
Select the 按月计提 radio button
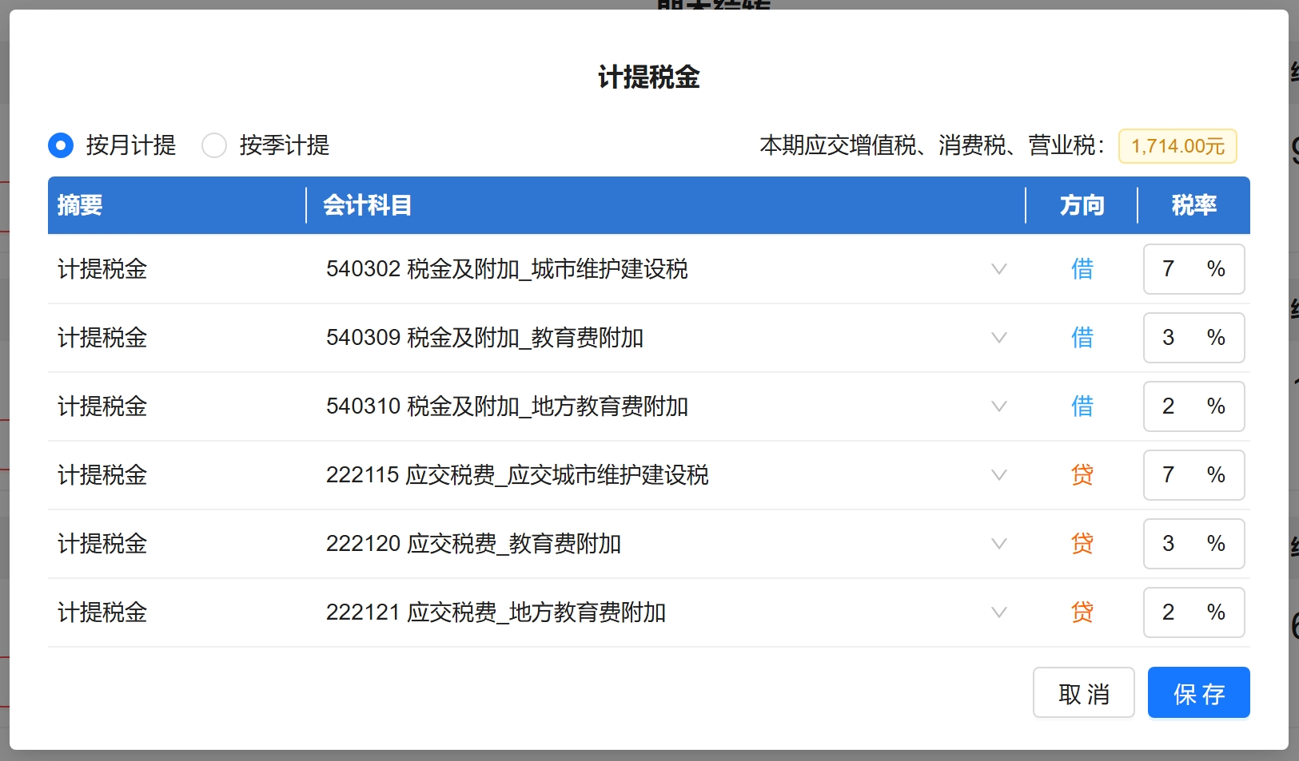(x=61, y=145)
